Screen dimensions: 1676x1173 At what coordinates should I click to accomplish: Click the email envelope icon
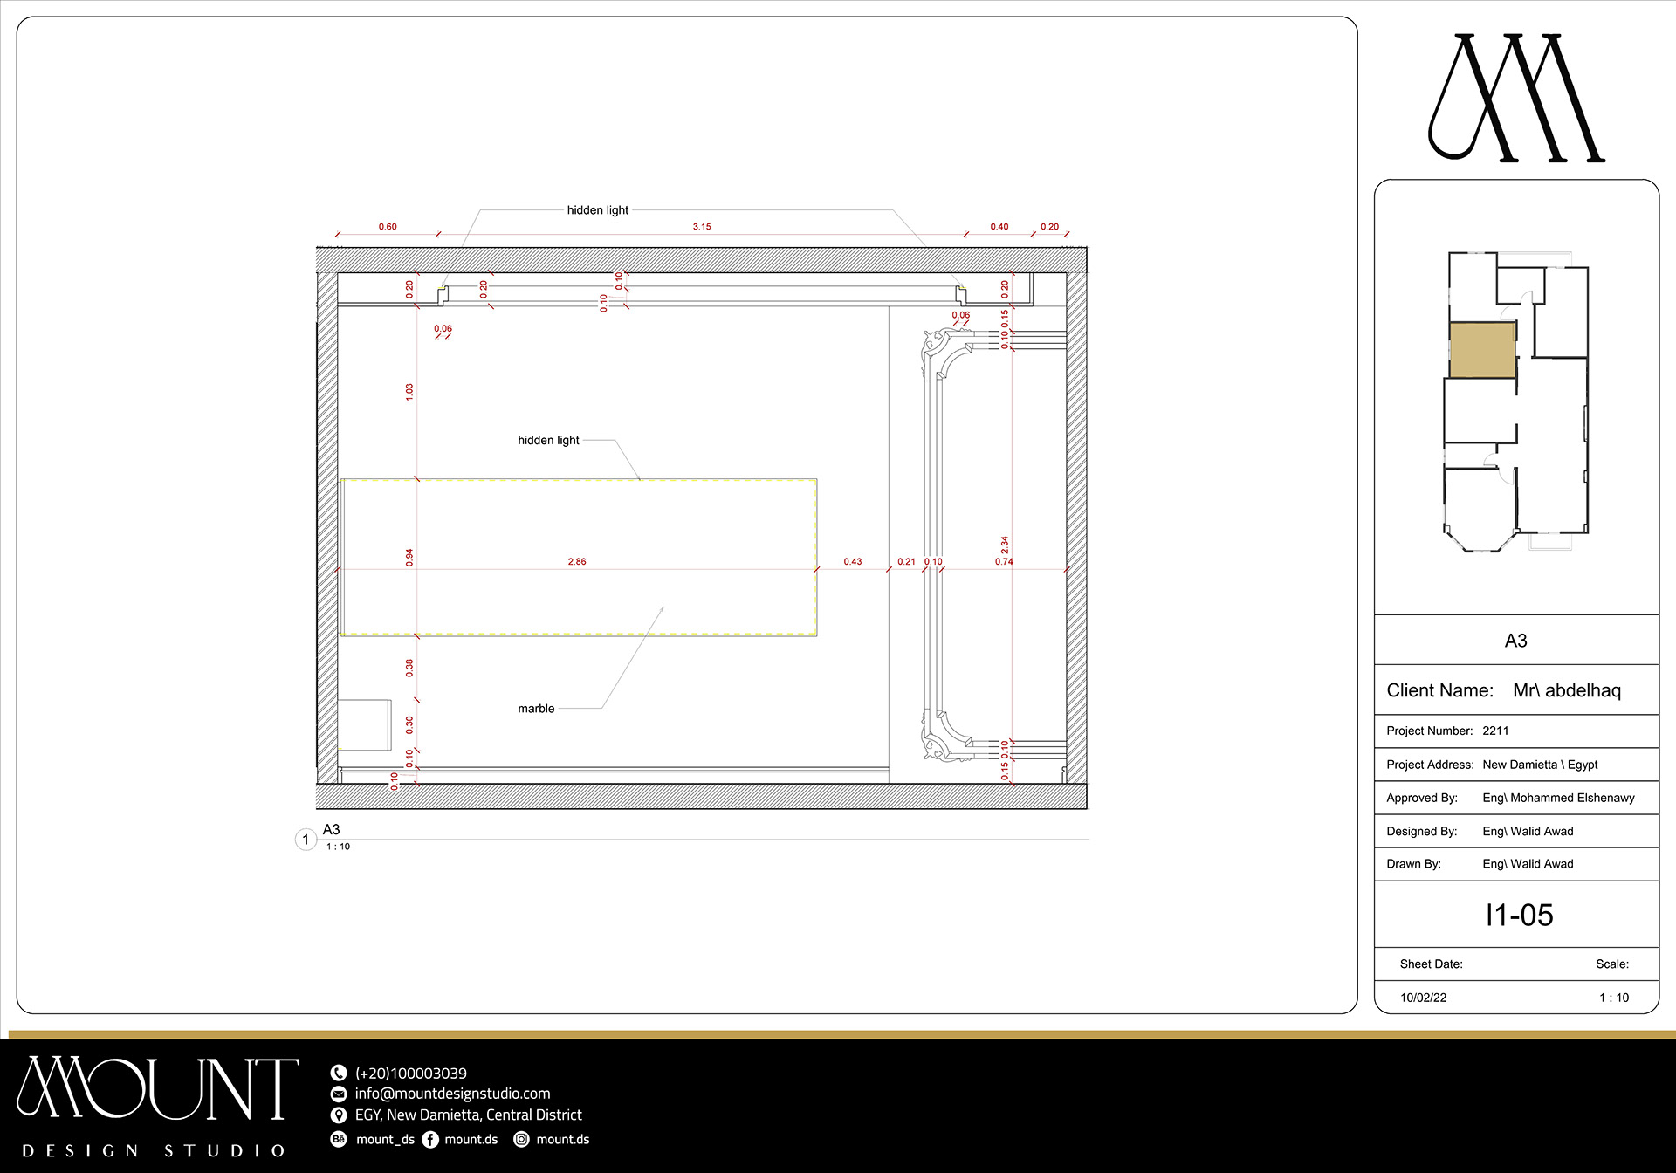339,1094
